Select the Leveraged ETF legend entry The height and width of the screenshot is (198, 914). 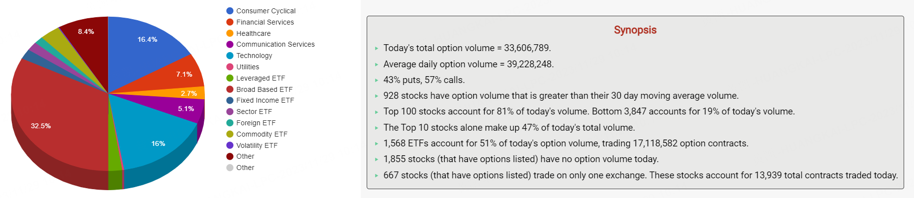pos(260,78)
